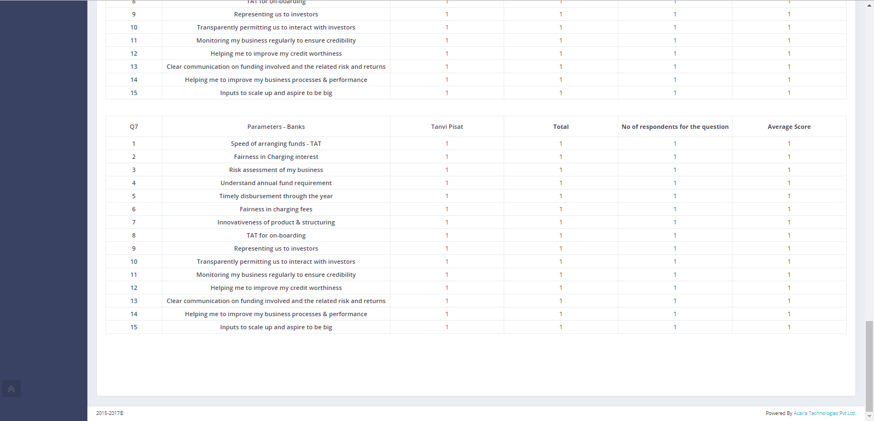Select the Tanvi Pisat column header

(447, 127)
